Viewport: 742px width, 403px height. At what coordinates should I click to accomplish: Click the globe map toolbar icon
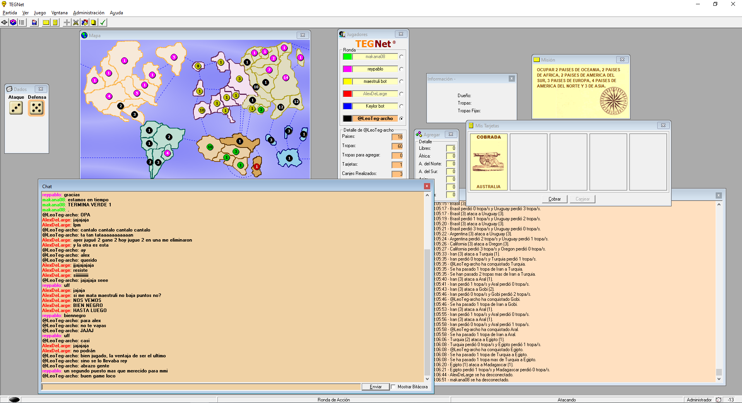click(x=13, y=22)
